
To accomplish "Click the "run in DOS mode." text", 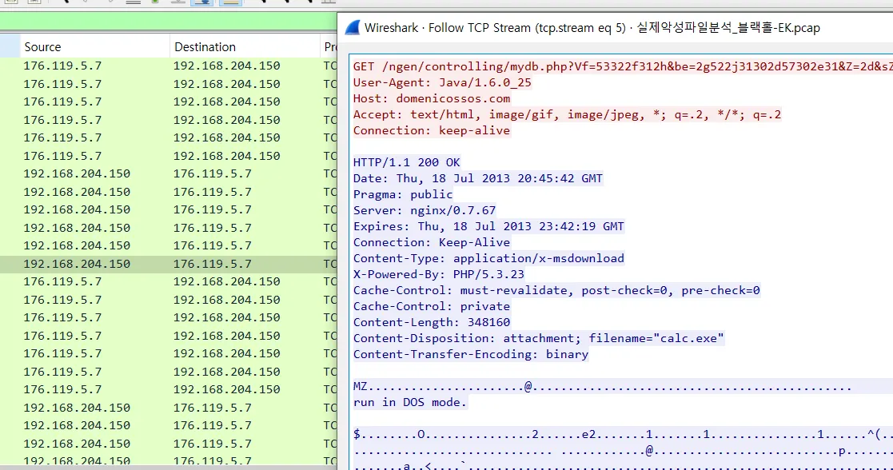I will pyautogui.click(x=410, y=402).
